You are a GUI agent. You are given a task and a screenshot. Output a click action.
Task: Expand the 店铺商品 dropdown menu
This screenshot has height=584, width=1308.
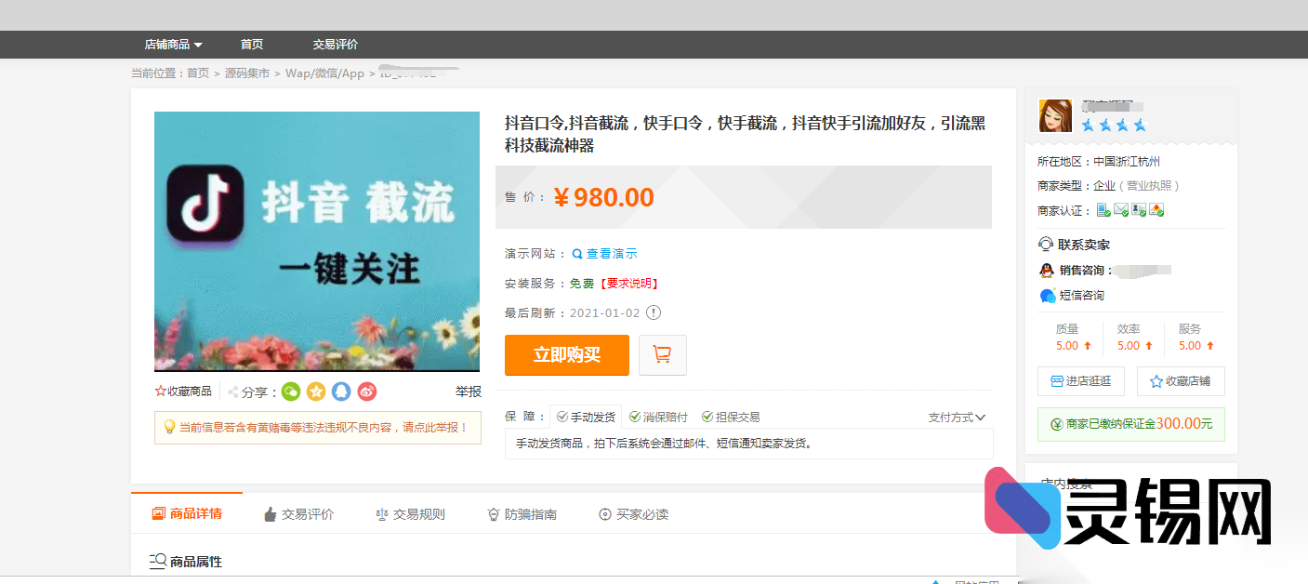pos(173,44)
